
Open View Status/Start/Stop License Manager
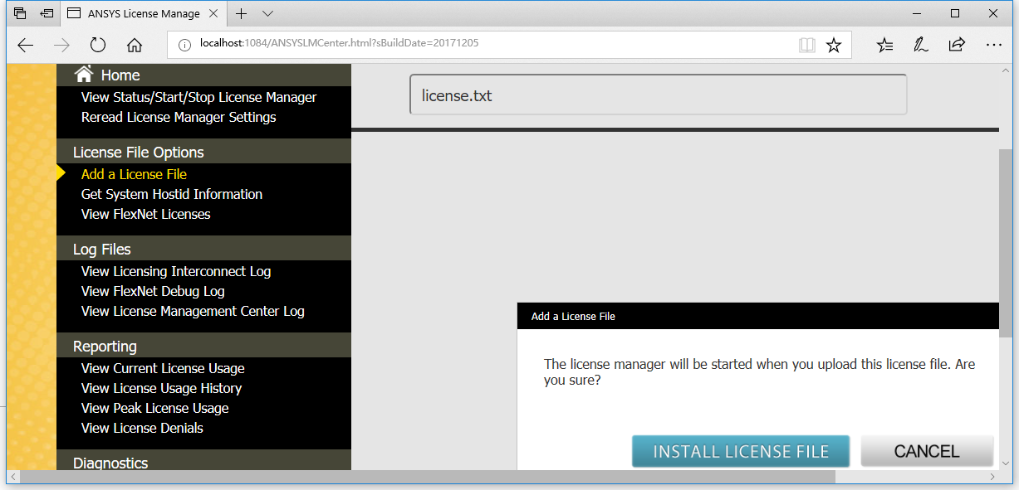coord(198,97)
